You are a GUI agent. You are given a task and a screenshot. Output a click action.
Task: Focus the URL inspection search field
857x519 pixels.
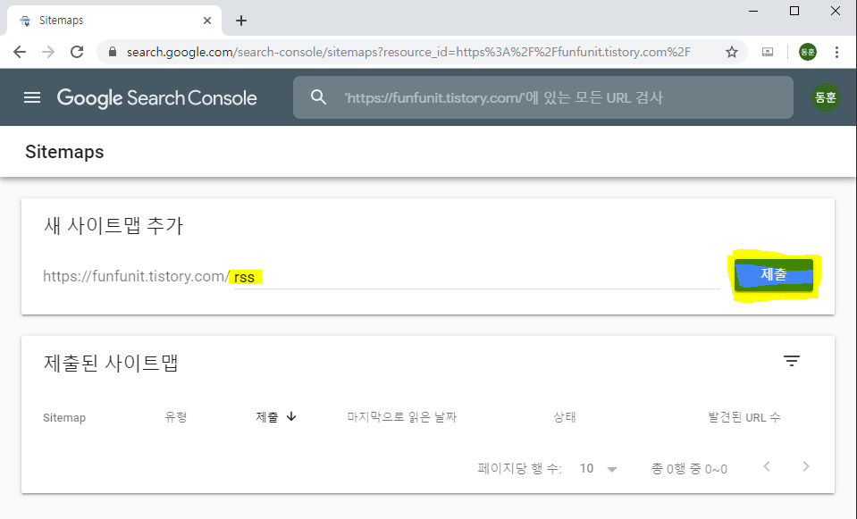click(x=542, y=97)
